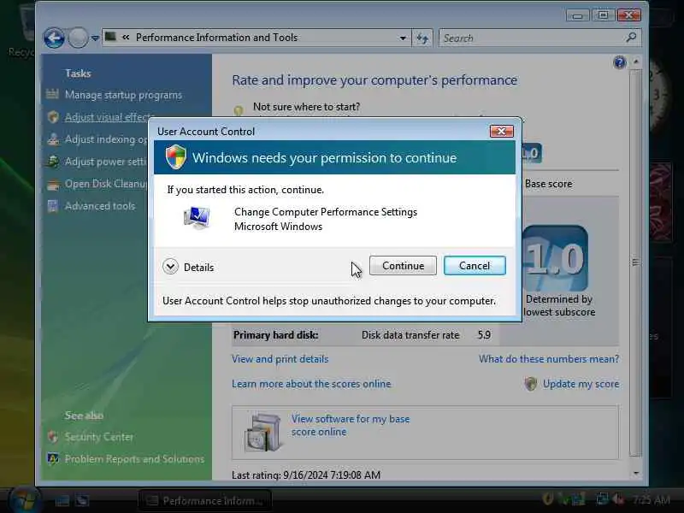Open Adjust power settings task
The image size is (684, 513).
coord(105,162)
